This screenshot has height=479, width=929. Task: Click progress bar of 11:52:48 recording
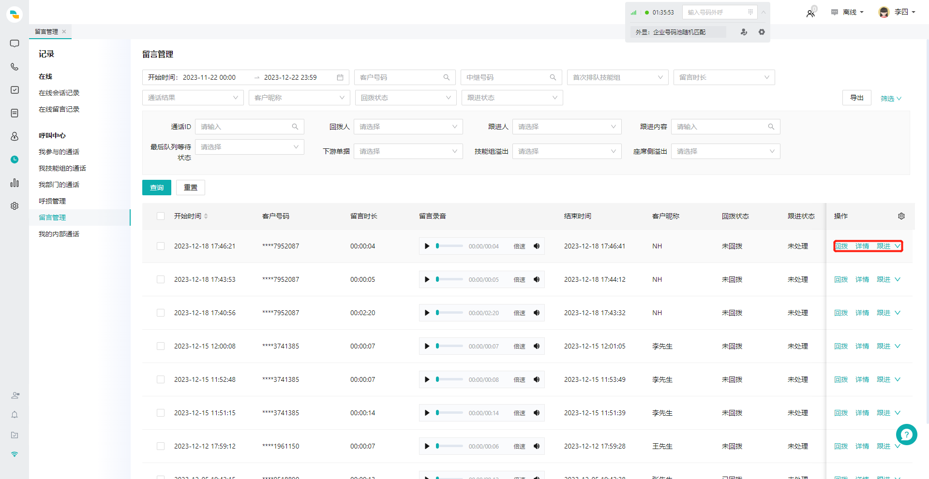click(450, 379)
